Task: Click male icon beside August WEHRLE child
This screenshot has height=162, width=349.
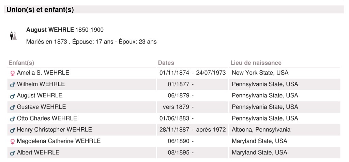Action: pyautogui.click(x=13, y=96)
